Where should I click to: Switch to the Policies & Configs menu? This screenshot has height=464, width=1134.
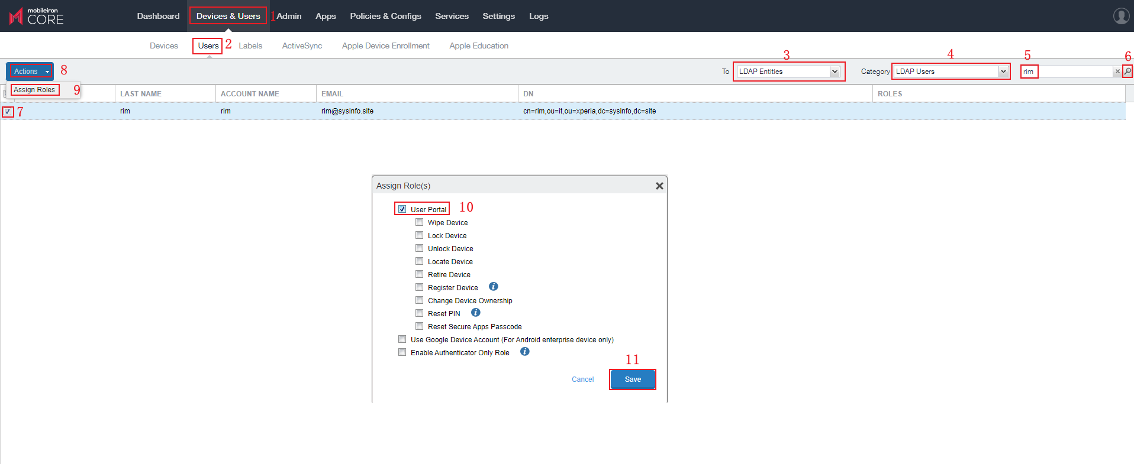coord(385,16)
